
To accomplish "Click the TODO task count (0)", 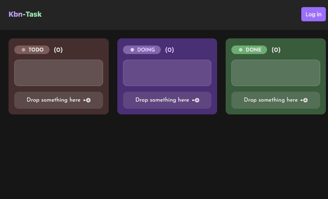I will 58,50.
